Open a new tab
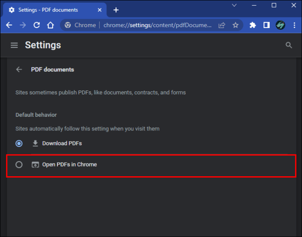302x237 pixels. (x=116, y=10)
